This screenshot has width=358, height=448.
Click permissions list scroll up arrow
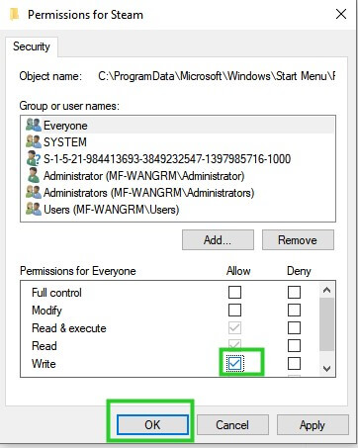tap(326, 290)
